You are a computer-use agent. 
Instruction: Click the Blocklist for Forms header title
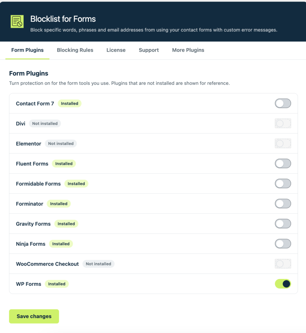click(x=63, y=19)
